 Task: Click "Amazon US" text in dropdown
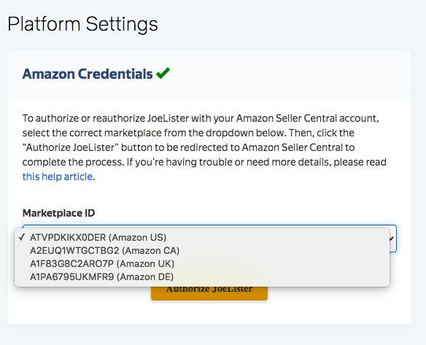[x=137, y=238]
